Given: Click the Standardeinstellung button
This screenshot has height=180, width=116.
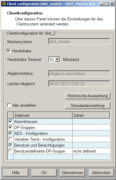Looking at the screenshot, I should tap(88, 106).
